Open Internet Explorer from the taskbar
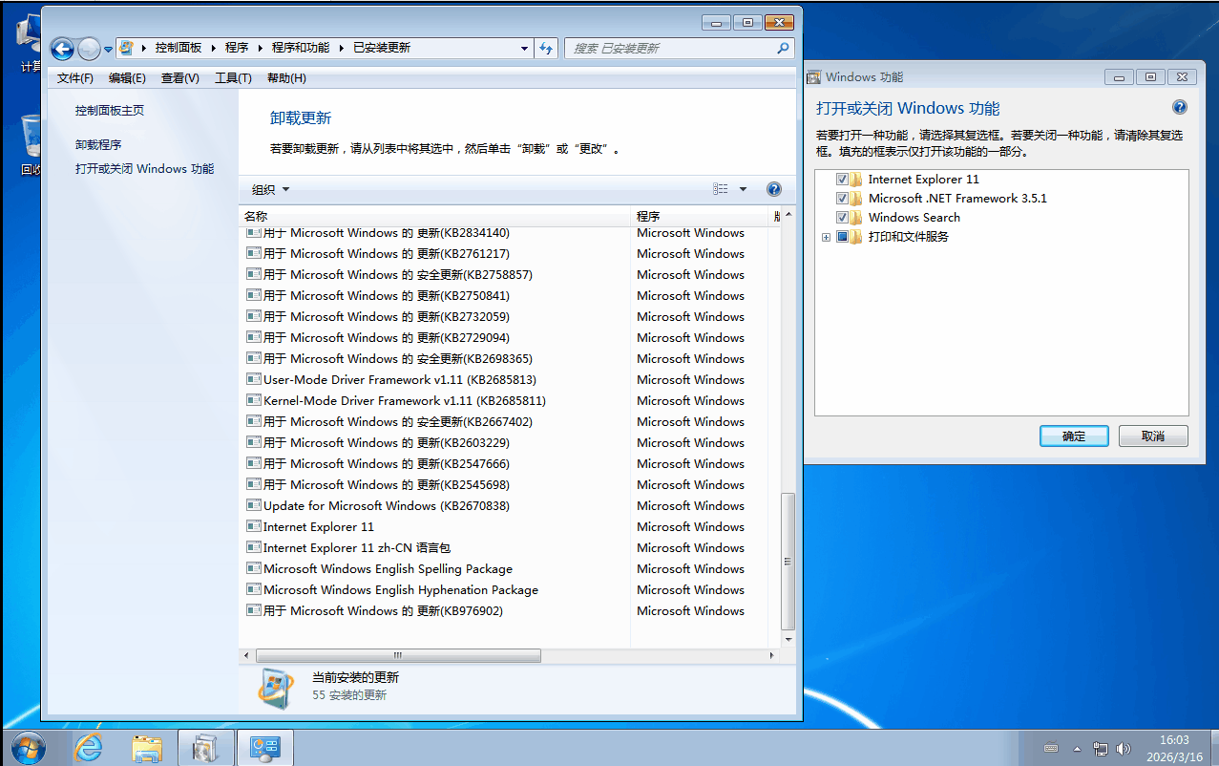This screenshot has width=1219, height=766. [x=88, y=748]
